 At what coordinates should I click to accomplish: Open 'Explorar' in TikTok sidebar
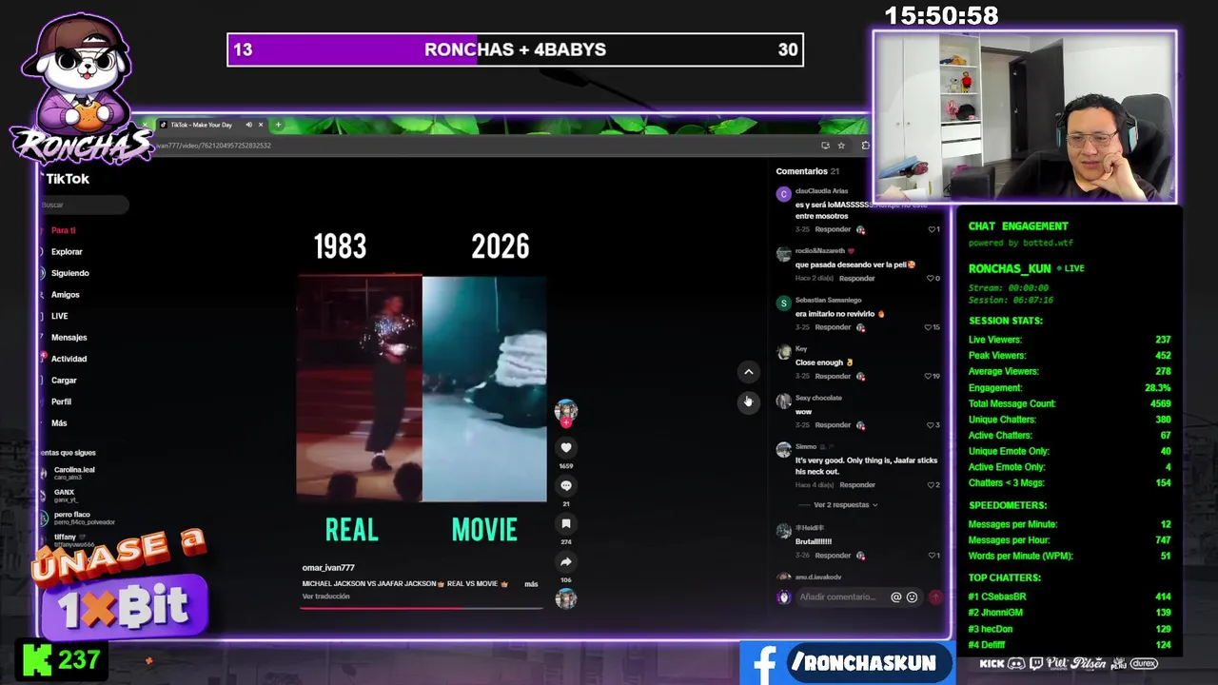67,252
